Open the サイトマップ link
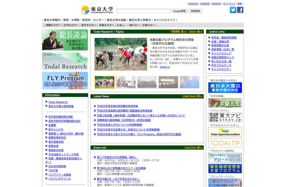This screenshot has height=187, width=285. (x=229, y=4)
